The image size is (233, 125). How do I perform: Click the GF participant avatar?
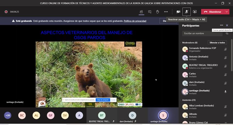click(x=51, y=115)
